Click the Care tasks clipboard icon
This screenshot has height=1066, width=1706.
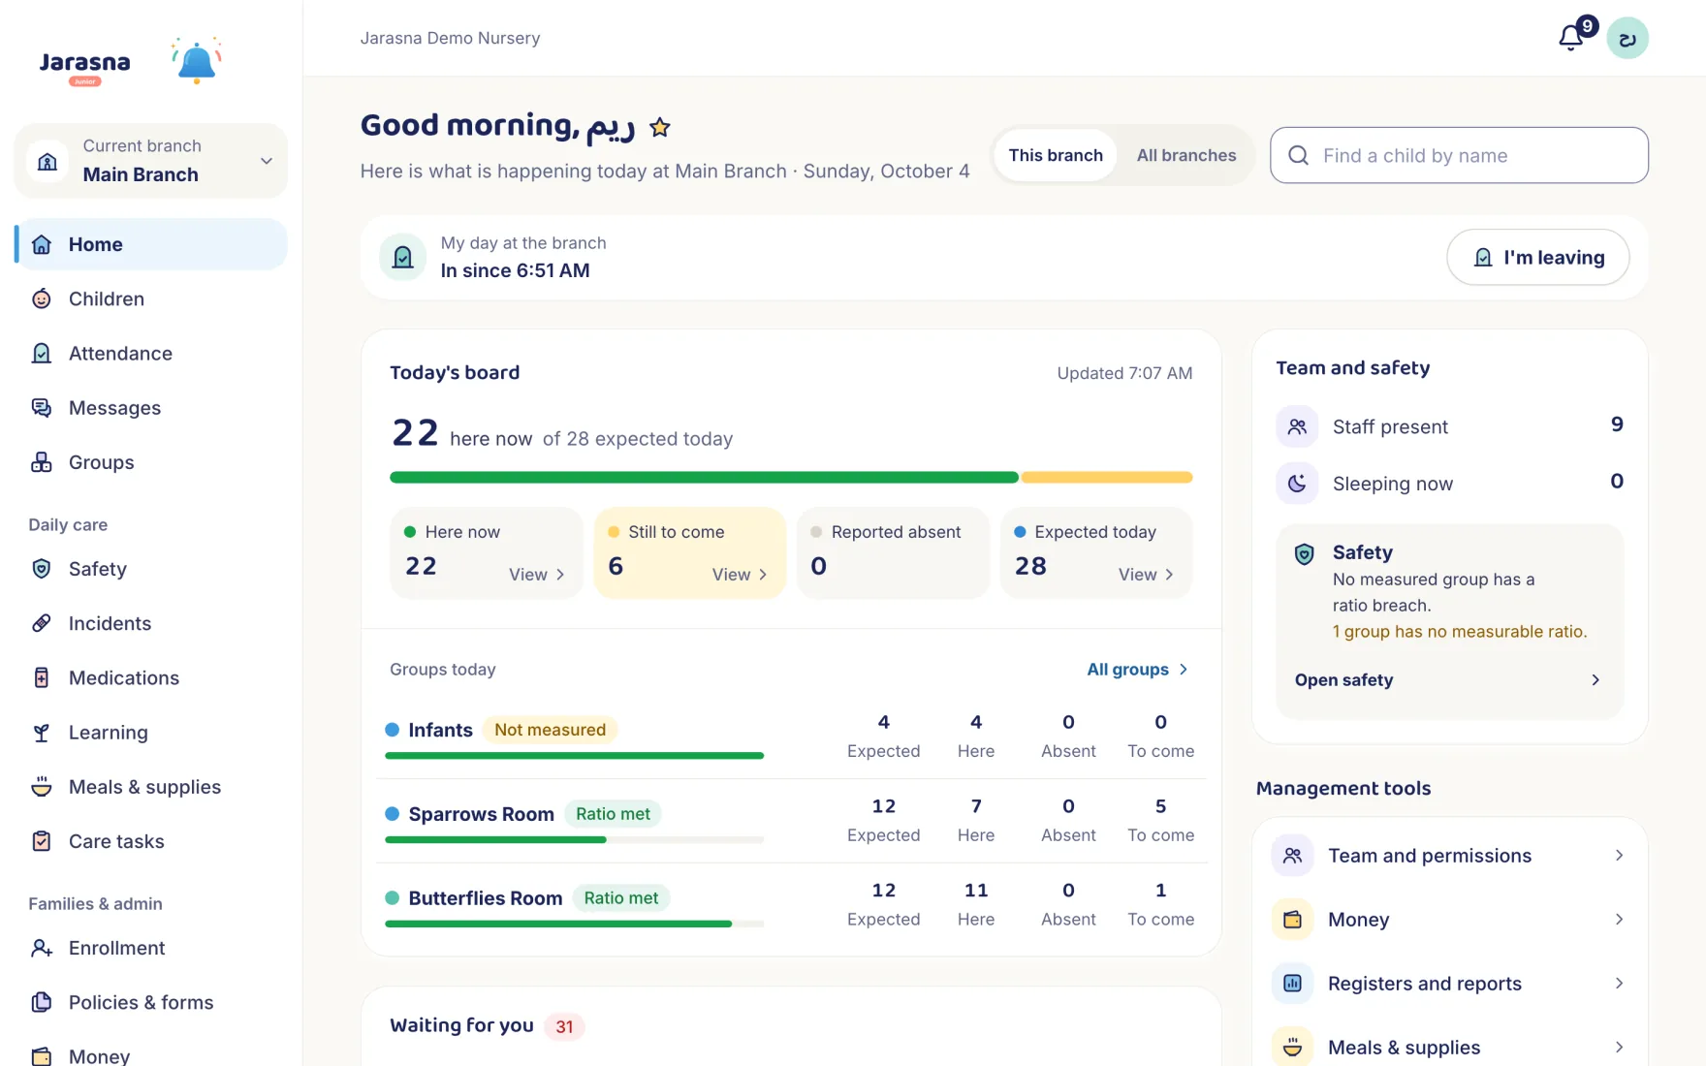pyautogui.click(x=42, y=841)
